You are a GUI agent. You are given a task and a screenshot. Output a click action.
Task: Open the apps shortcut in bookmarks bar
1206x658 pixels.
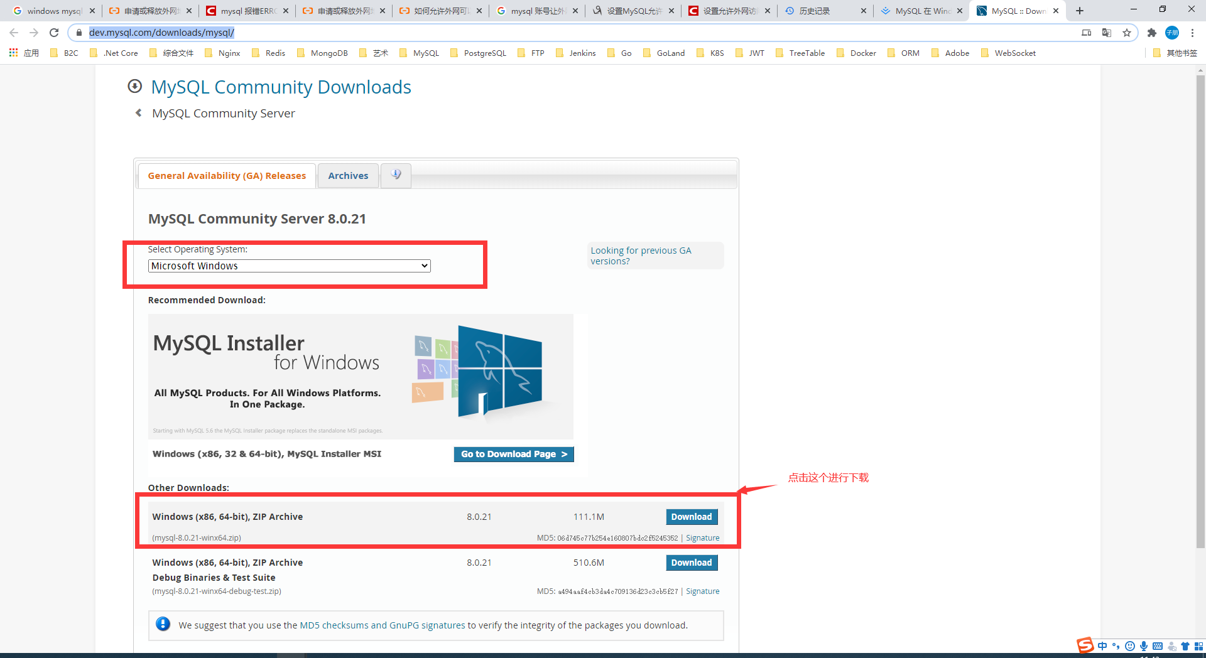pos(24,53)
